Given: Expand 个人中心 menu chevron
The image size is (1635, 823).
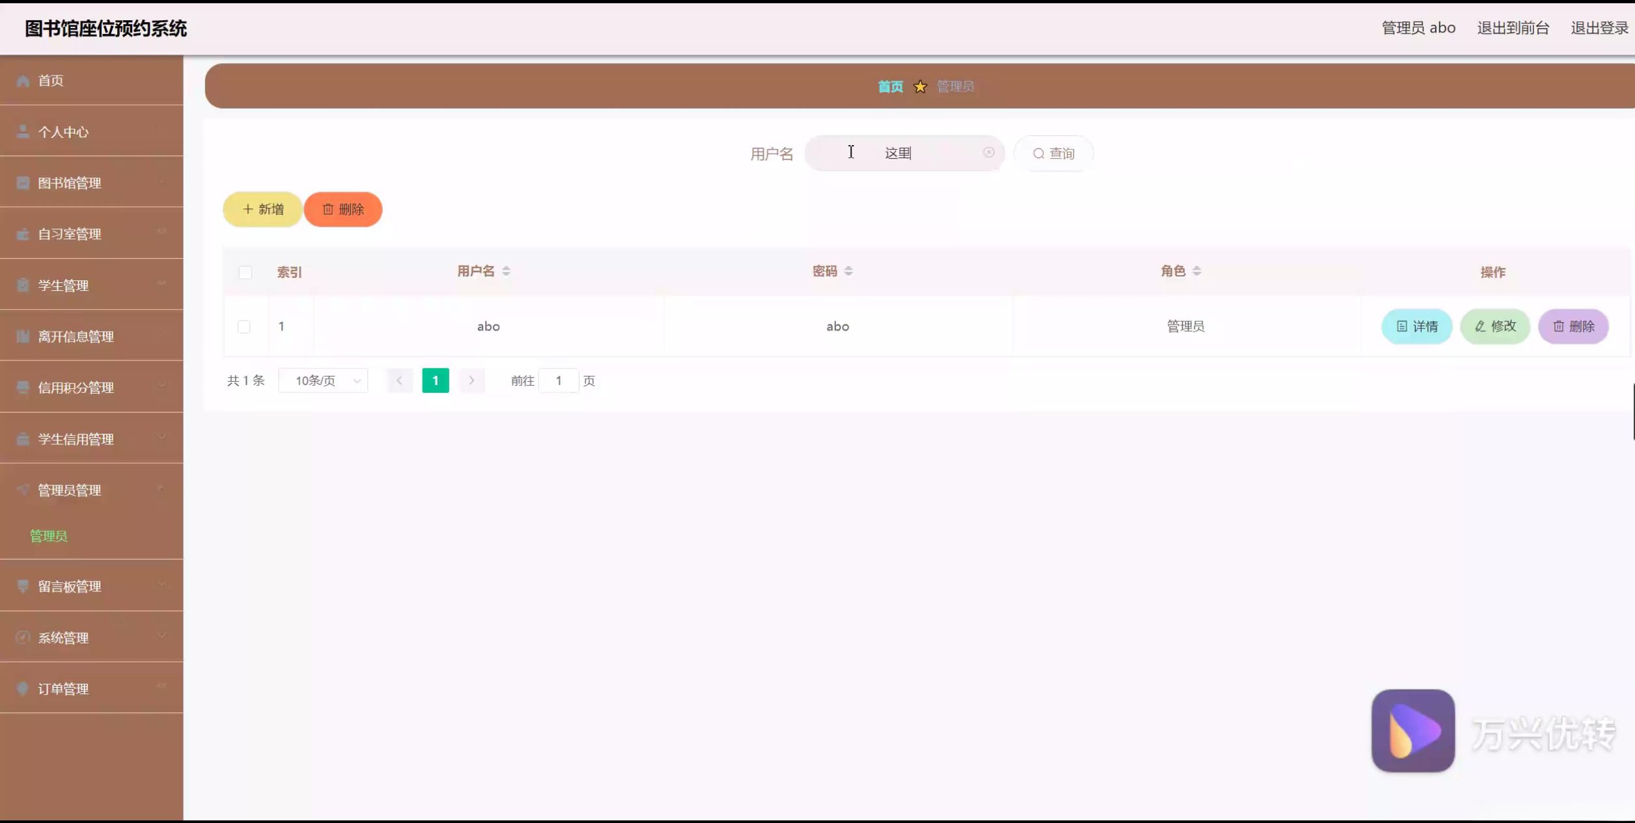Looking at the screenshot, I should click(x=161, y=129).
